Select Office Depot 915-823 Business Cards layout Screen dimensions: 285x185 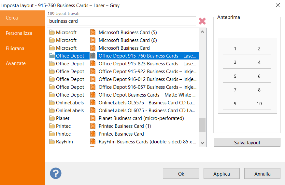coord(147,64)
